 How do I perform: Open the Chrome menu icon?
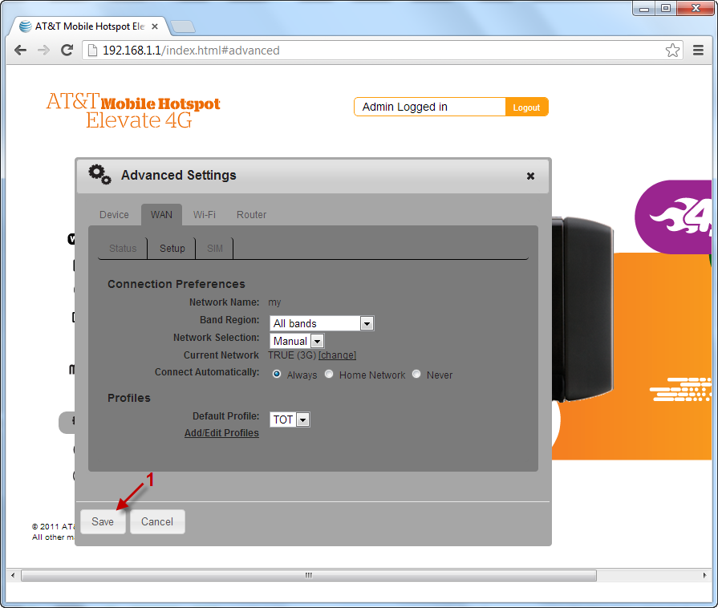click(698, 51)
